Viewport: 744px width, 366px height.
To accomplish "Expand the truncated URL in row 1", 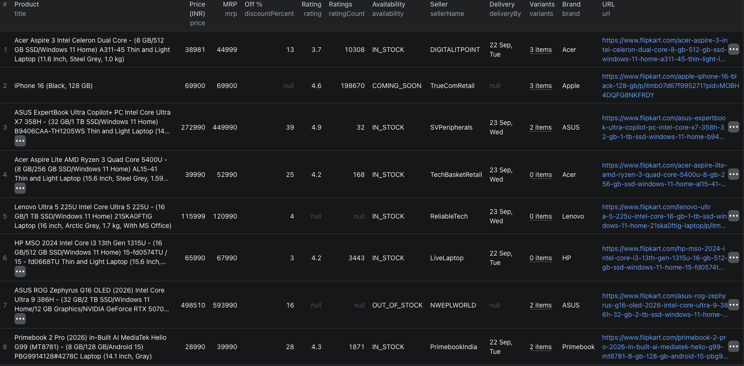I will [734, 49].
